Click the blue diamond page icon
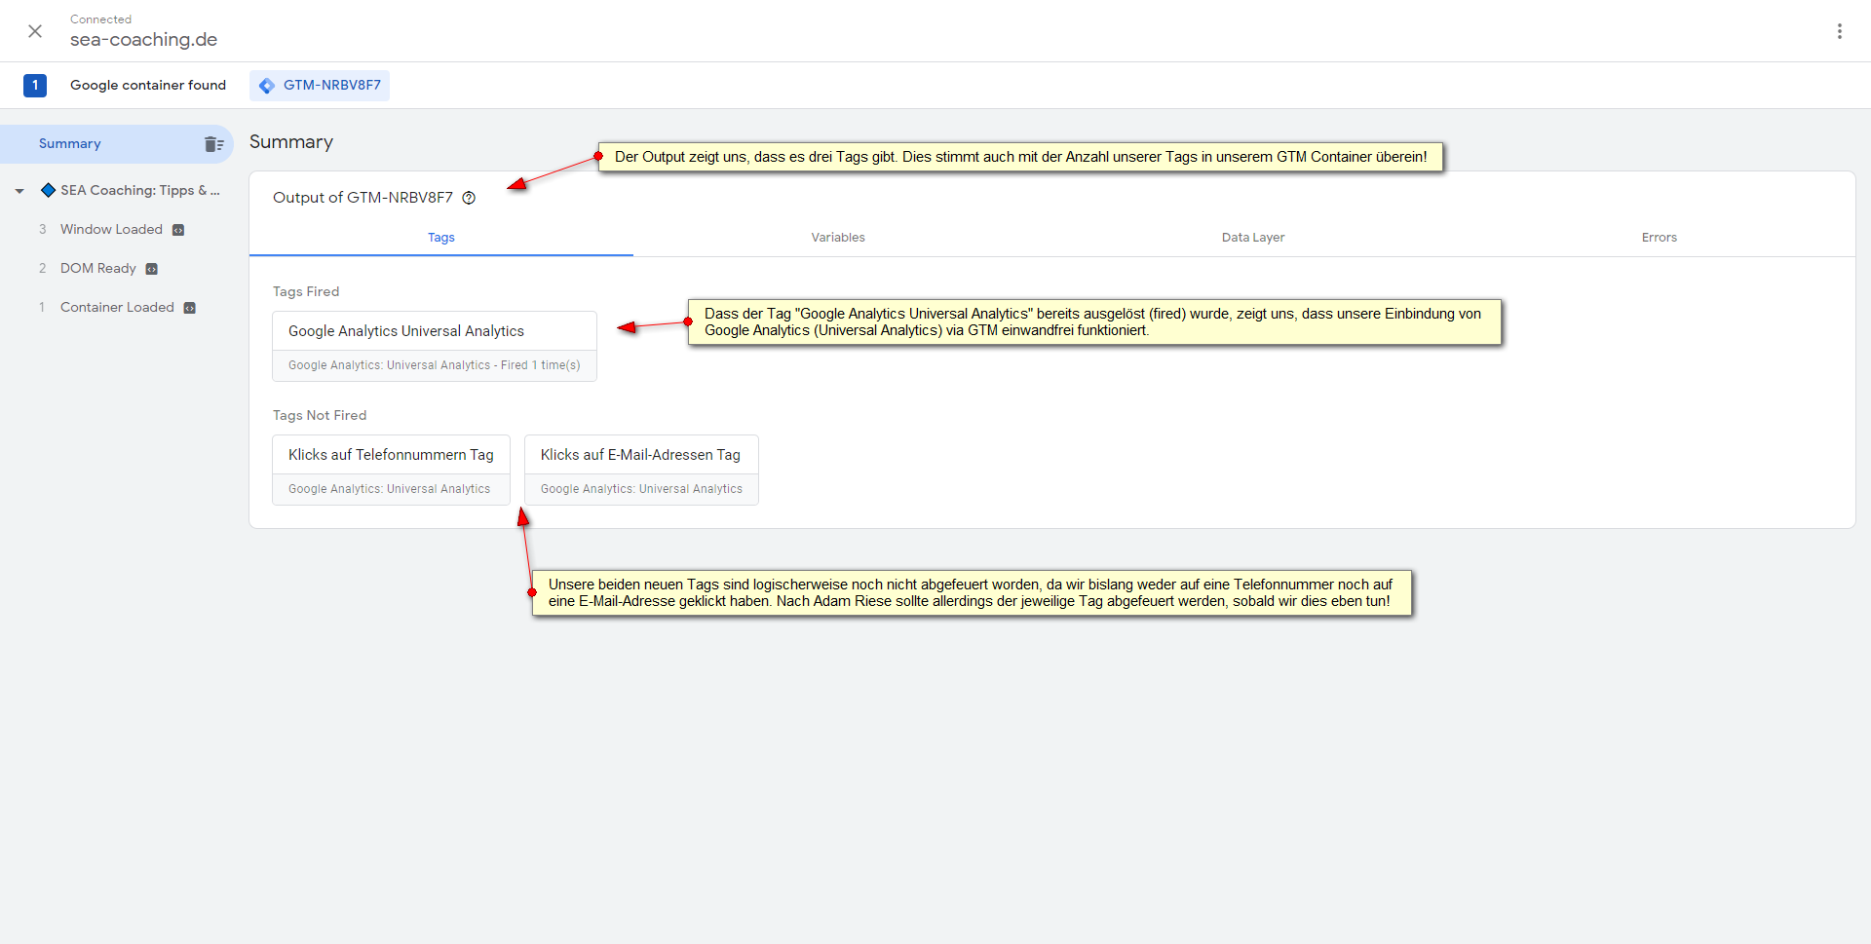The height and width of the screenshot is (944, 1871). 48,190
